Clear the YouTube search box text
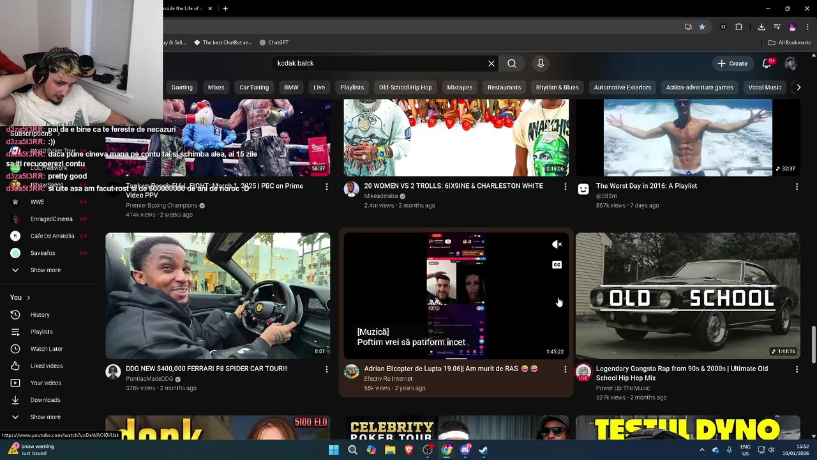The width and height of the screenshot is (817, 460). click(x=491, y=63)
